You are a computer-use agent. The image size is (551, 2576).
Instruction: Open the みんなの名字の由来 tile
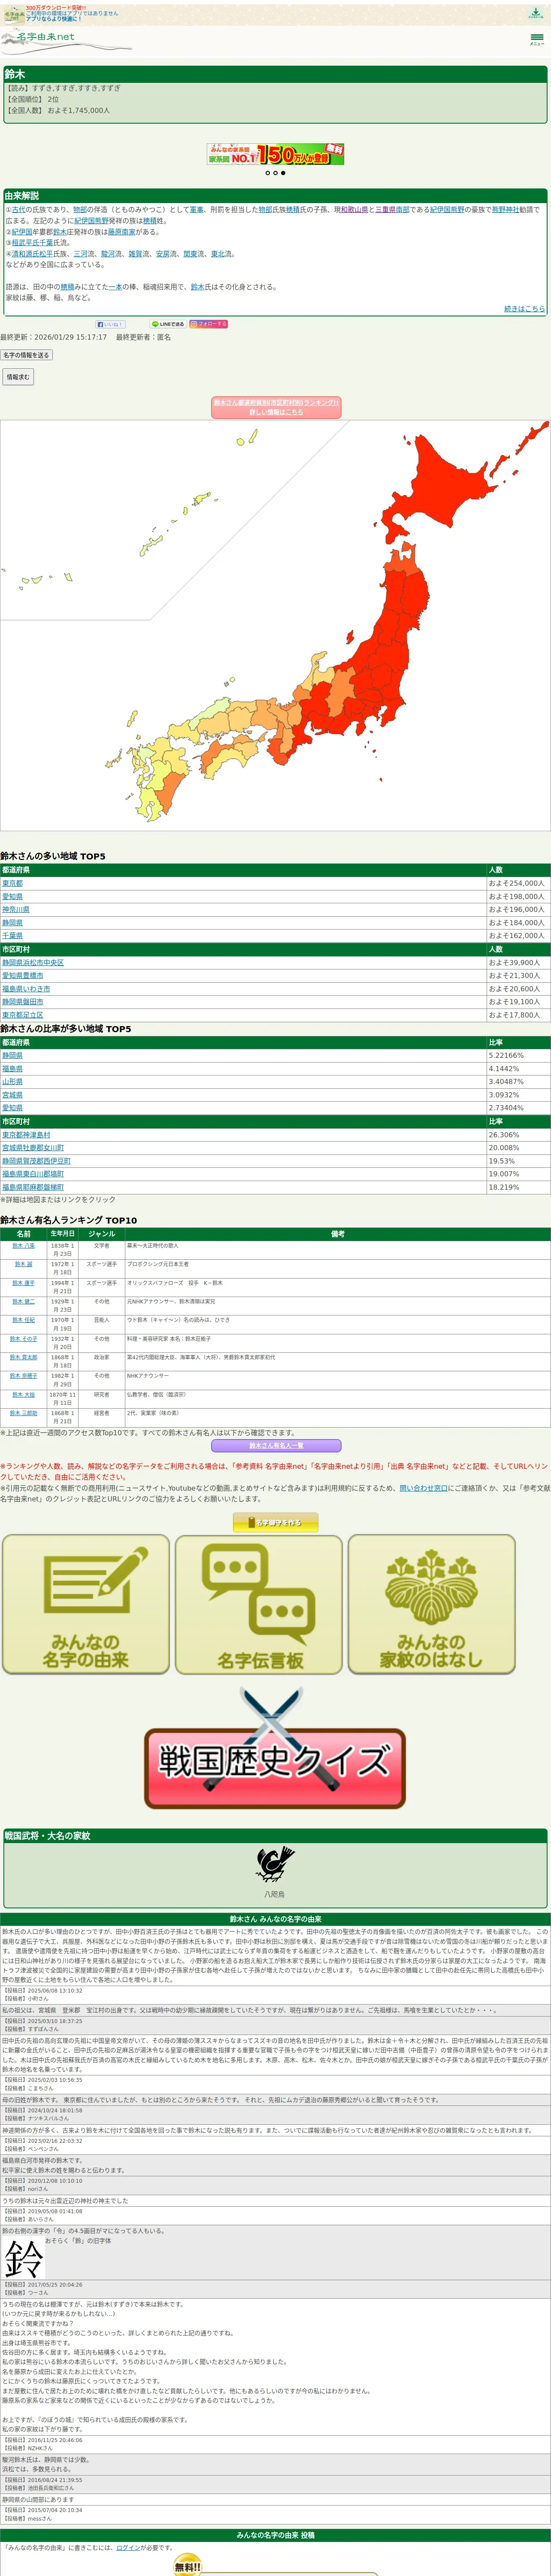point(85,1604)
